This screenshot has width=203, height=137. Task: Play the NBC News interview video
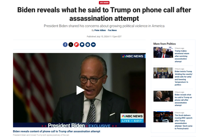click(x=80, y=90)
